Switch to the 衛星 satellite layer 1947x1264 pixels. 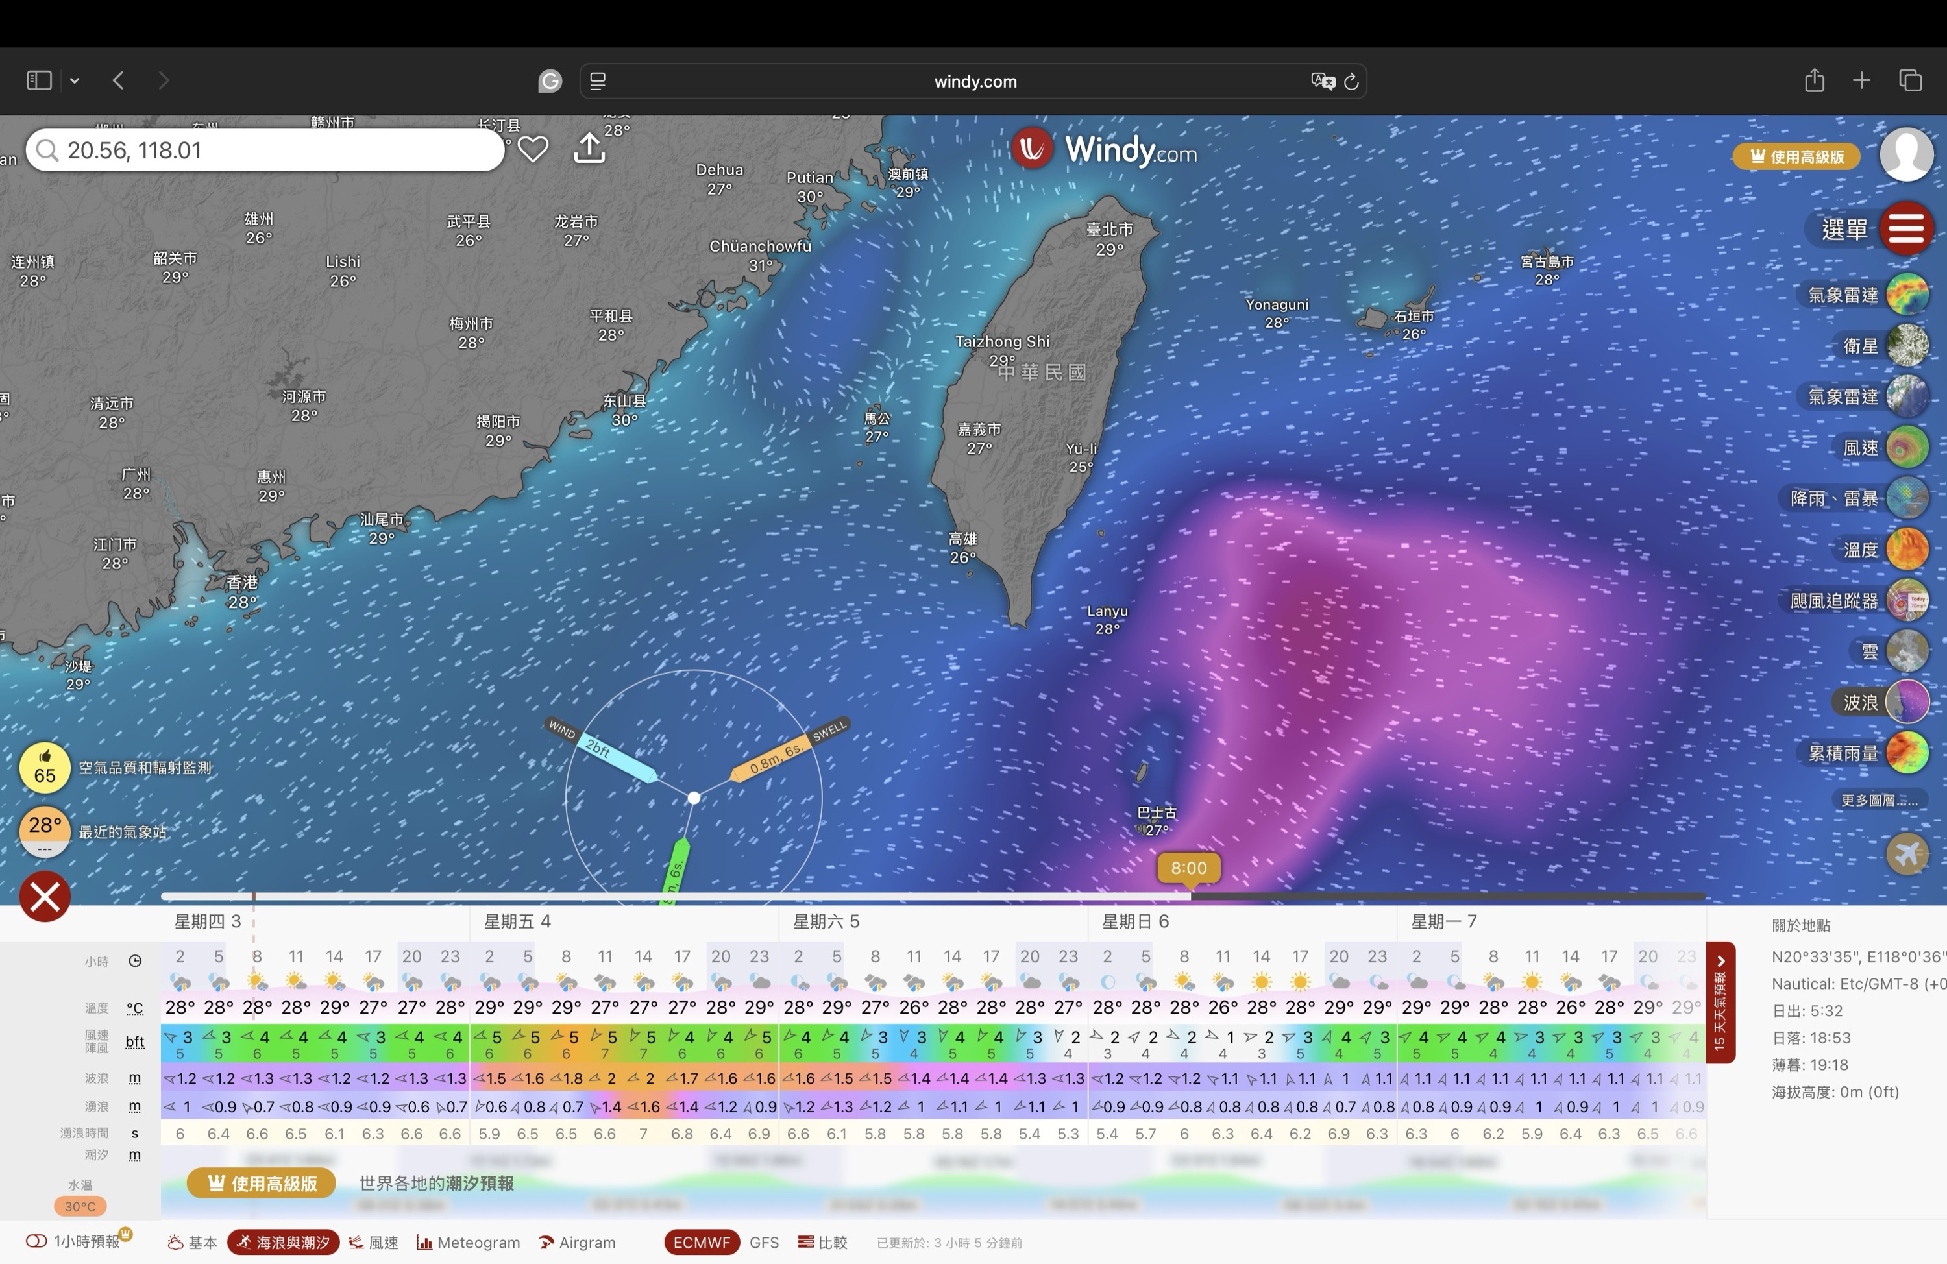pyautogui.click(x=1907, y=345)
